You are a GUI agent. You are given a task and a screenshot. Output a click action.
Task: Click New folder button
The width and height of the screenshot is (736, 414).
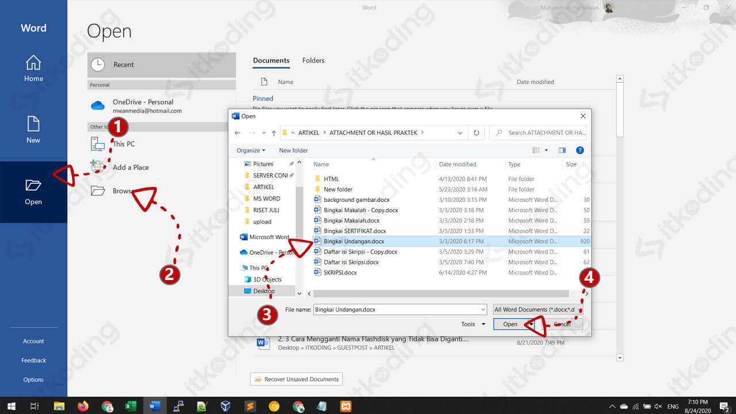click(293, 150)
